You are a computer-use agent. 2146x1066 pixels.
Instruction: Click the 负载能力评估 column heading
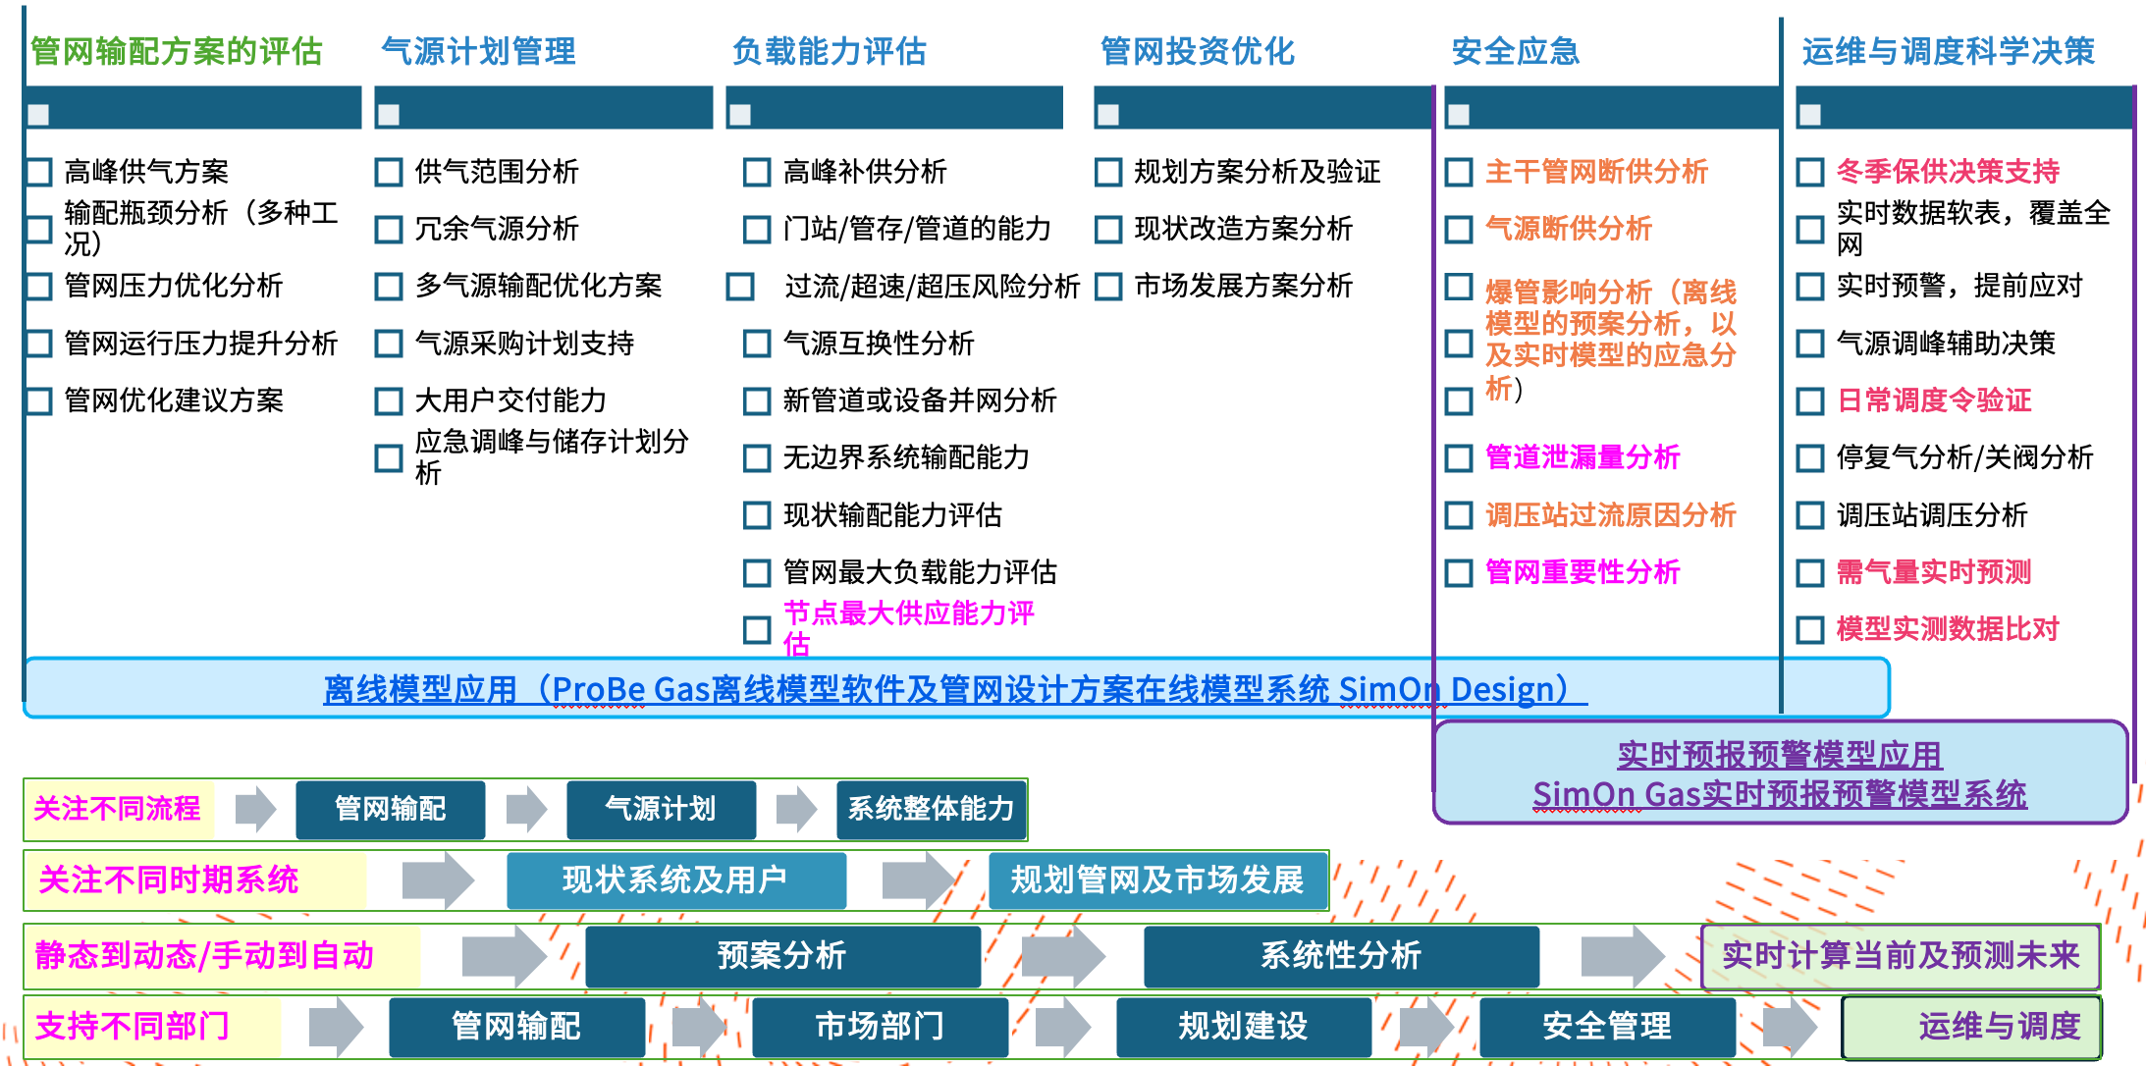pyautogui.click(x=829, y=51)
